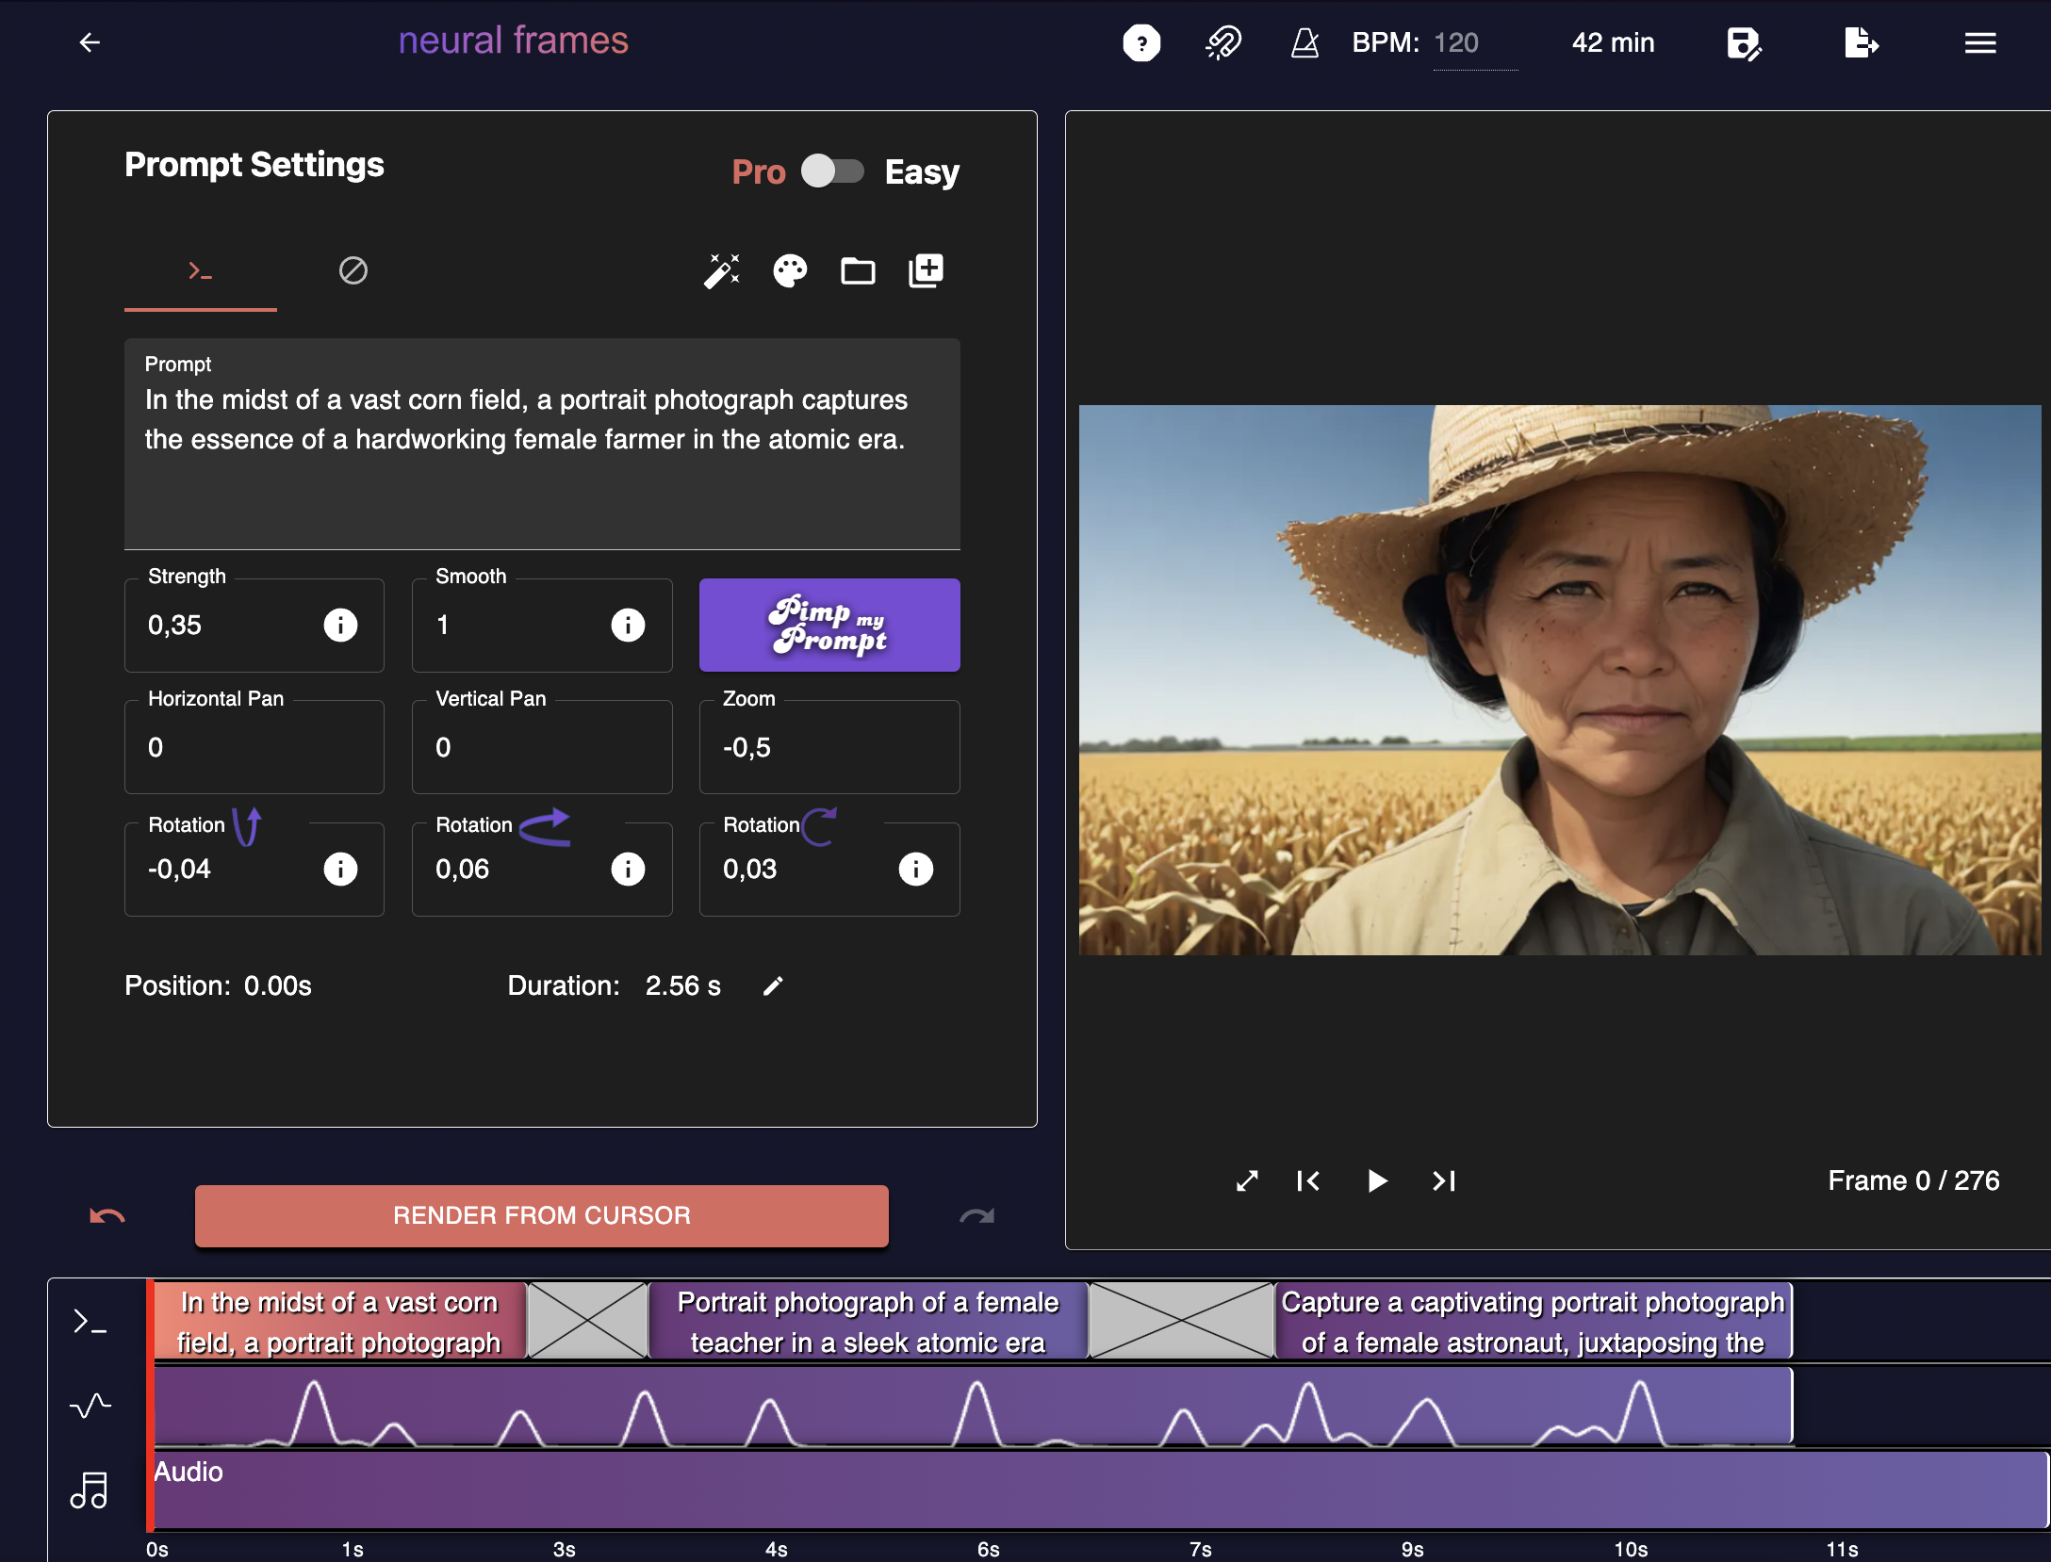The image size is (2051, 1562).
Task: Click the save project icon
Action: (1744, 42)
